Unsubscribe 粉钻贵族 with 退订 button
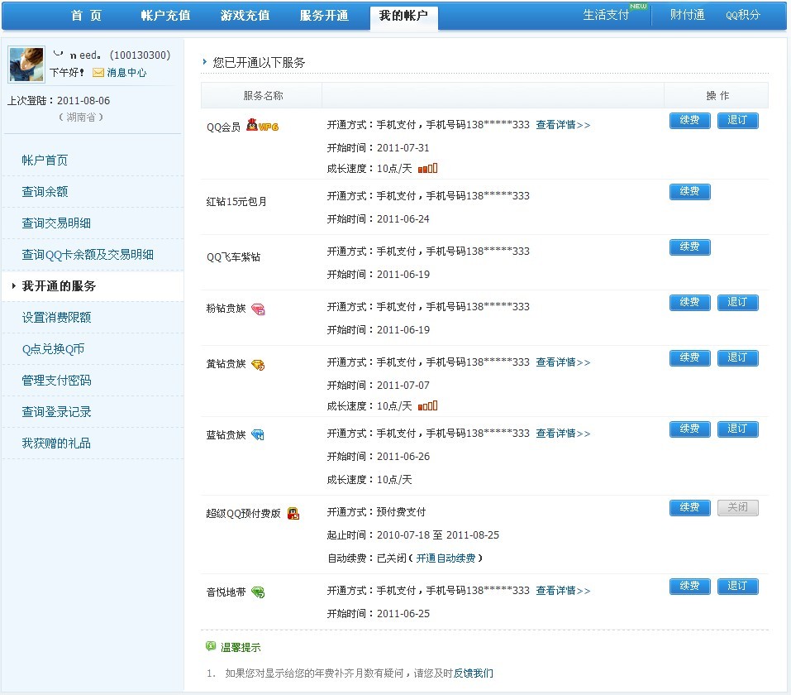Viewport: 791px width, 695px height. point(737,303)
